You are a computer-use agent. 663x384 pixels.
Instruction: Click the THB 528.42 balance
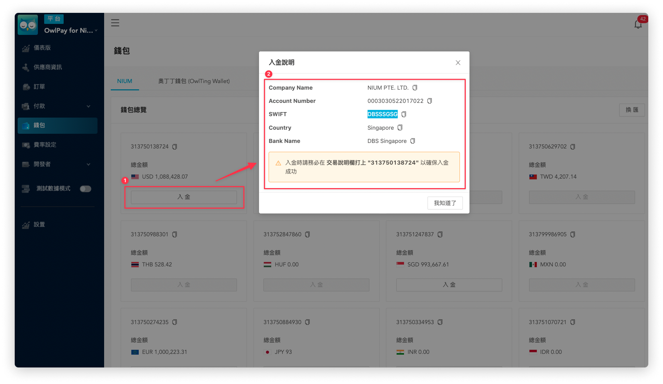tap(157, 265)
